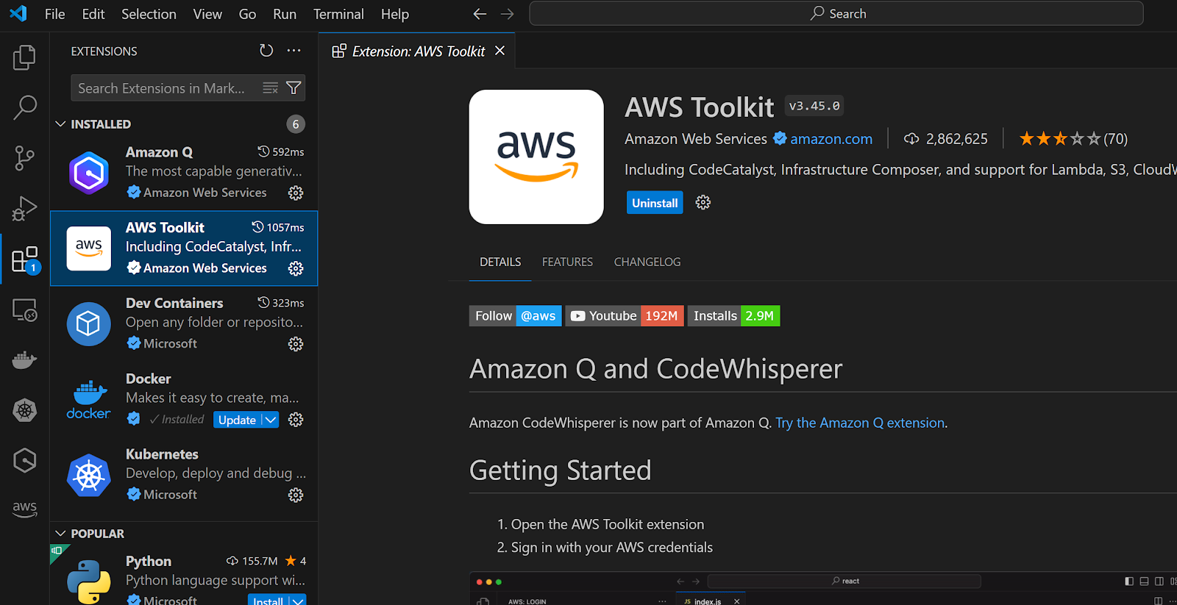The height and width of the screenshot is (605, 1177).
Task: Close the Extension: AWS Toolkit tab
Action: click(x=500, y=51)
